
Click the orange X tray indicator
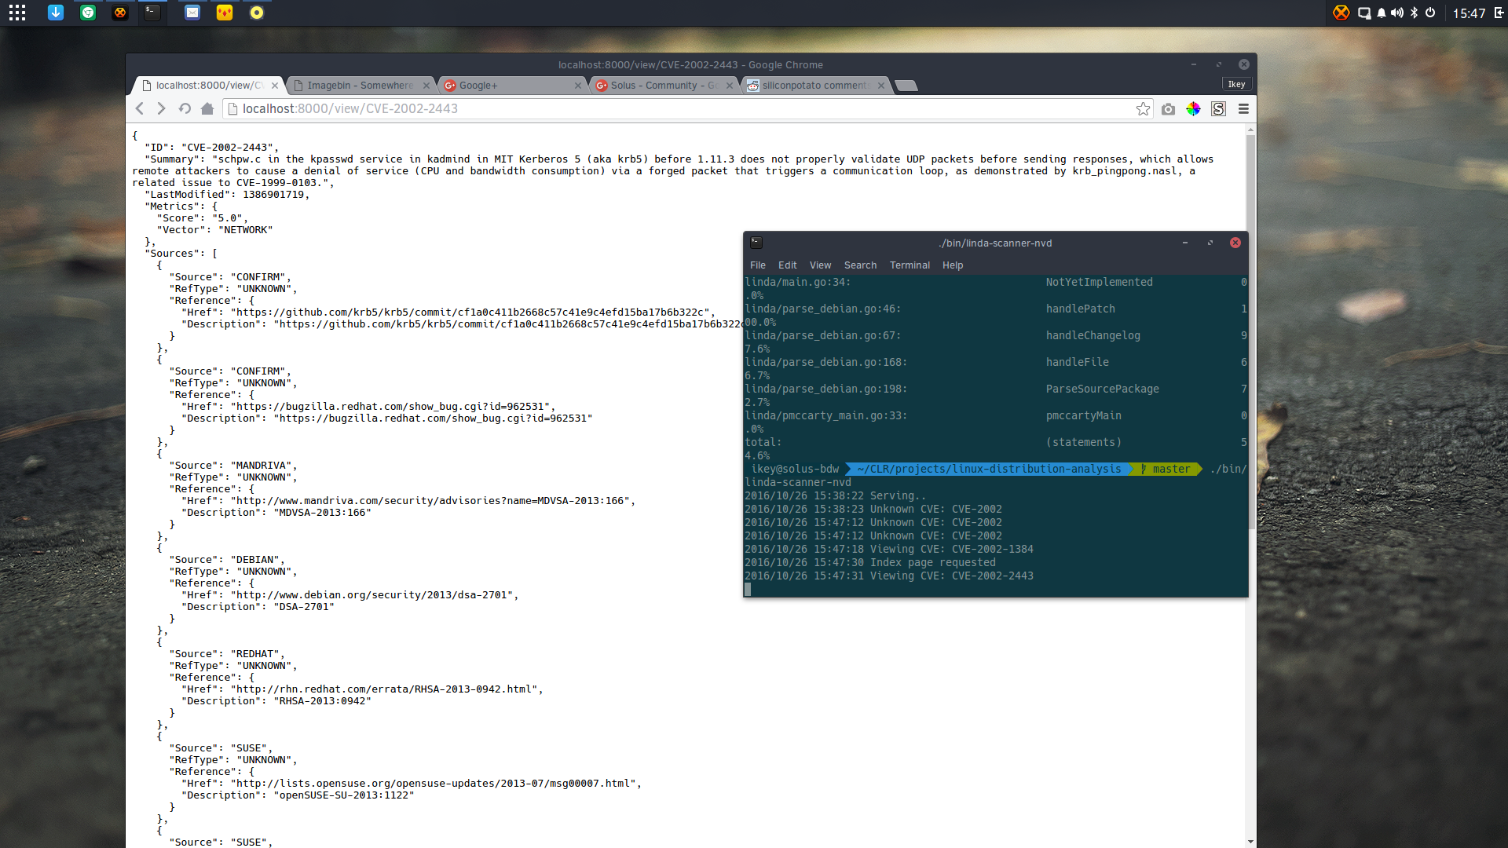pos(1341,13)
